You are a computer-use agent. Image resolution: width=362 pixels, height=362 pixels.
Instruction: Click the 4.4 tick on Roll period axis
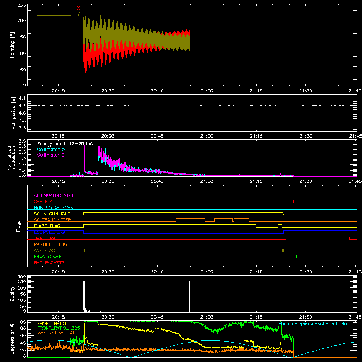22,98
